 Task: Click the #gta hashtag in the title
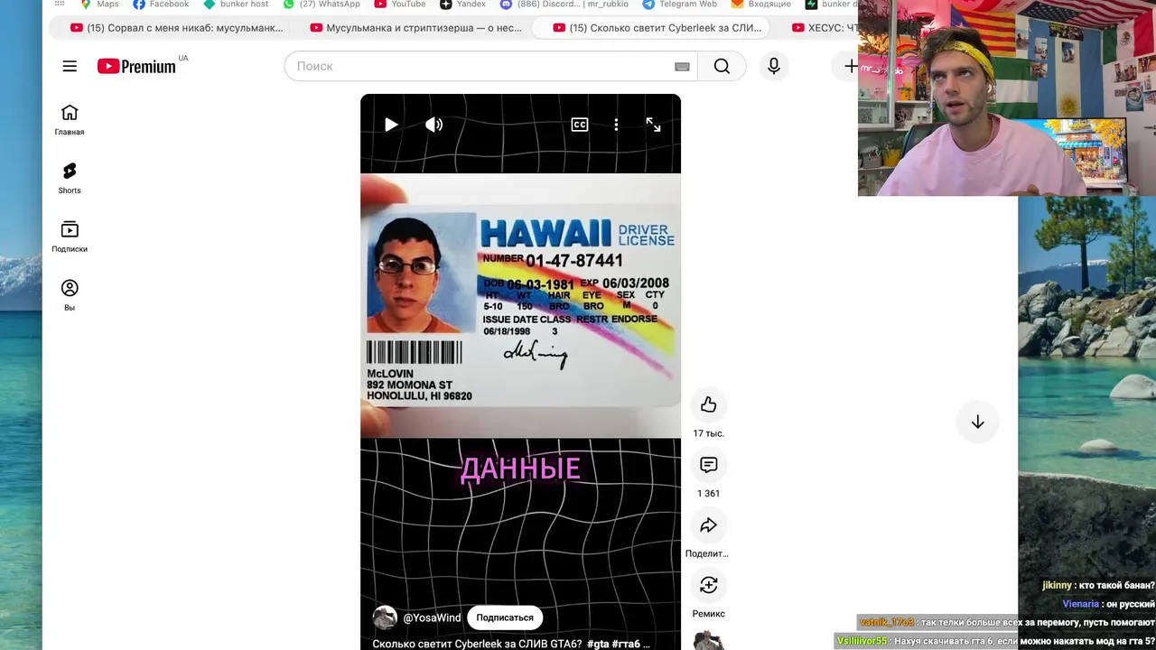[x=599, y=644]
